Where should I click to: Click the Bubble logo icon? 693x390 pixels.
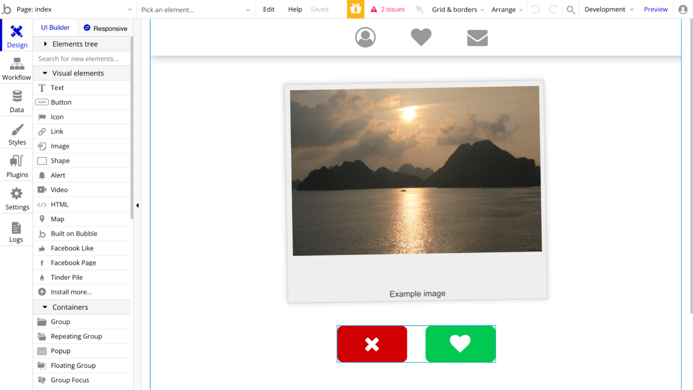[7, 9]
